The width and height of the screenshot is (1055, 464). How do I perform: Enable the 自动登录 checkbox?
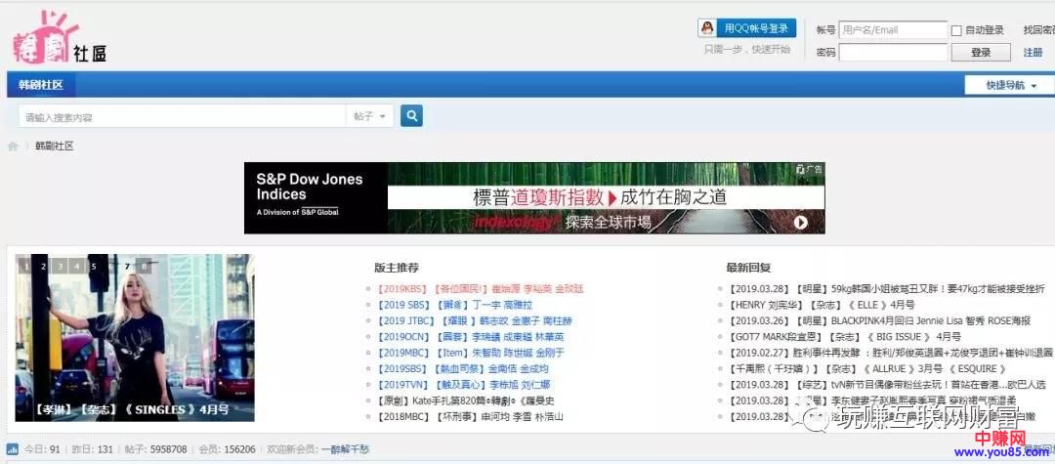(x=956, y=30)
